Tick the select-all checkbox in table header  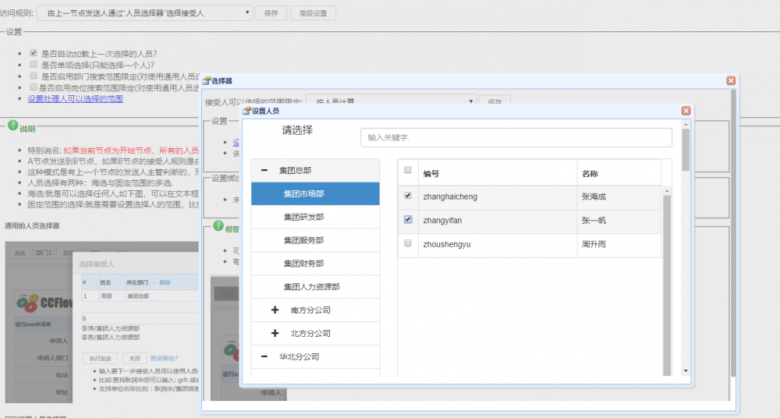[408, 170]
